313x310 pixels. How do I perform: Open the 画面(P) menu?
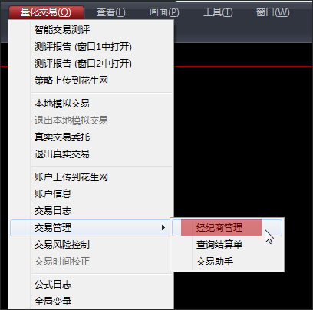point(164,12)
